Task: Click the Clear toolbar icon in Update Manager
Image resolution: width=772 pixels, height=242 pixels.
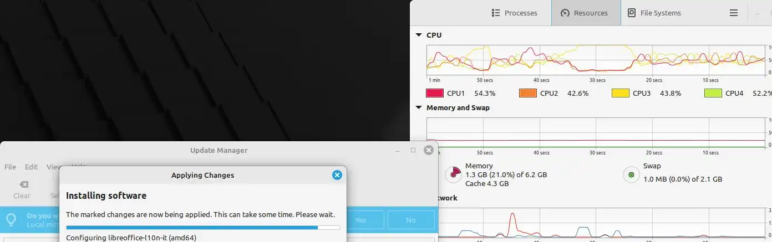Action: coord(23,184)
